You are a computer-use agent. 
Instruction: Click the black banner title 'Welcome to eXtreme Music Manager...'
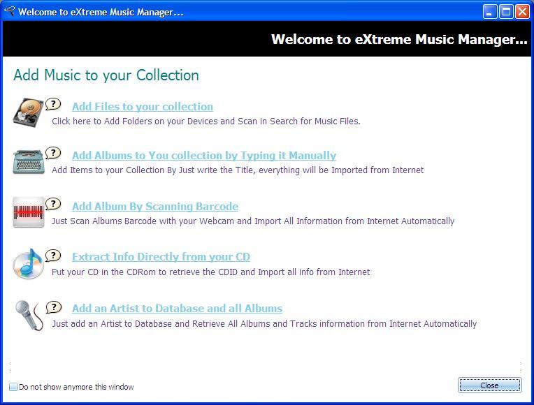click(x=399, y=39)
